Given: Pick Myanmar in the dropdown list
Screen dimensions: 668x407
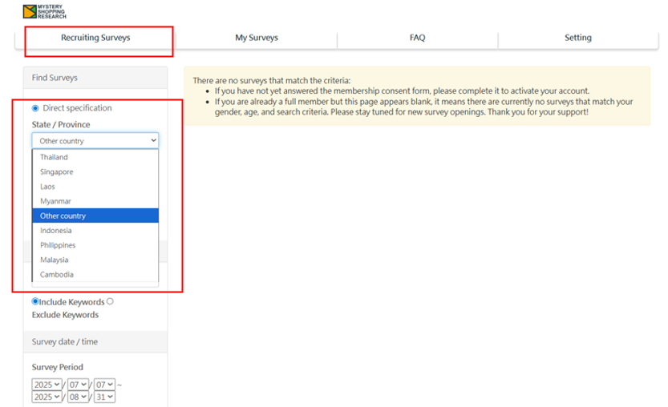Looking at the screenshot, I should [x=95, y=201].
